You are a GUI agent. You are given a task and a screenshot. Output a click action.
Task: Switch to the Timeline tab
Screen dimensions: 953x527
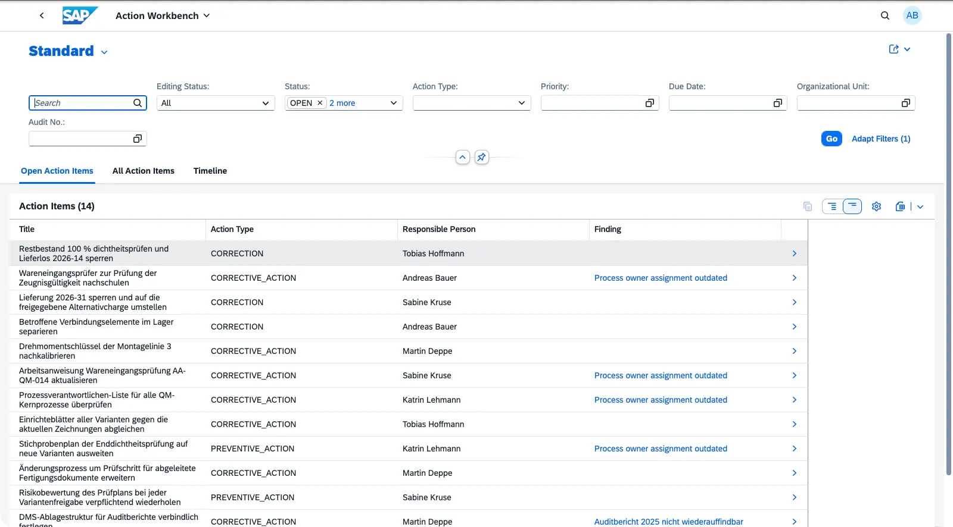(x=210, y=171)
